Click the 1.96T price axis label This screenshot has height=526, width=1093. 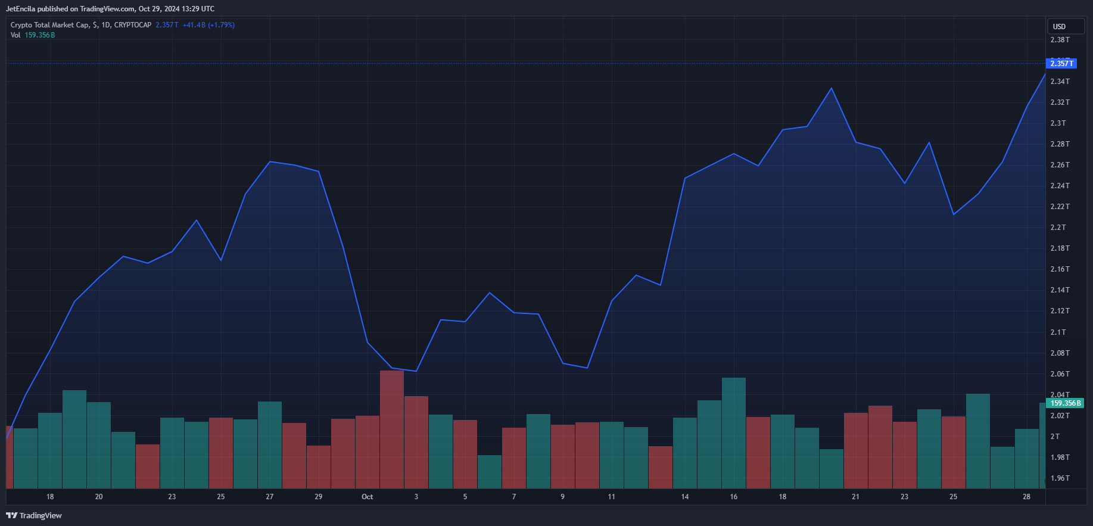click(x=1060, y=478)
